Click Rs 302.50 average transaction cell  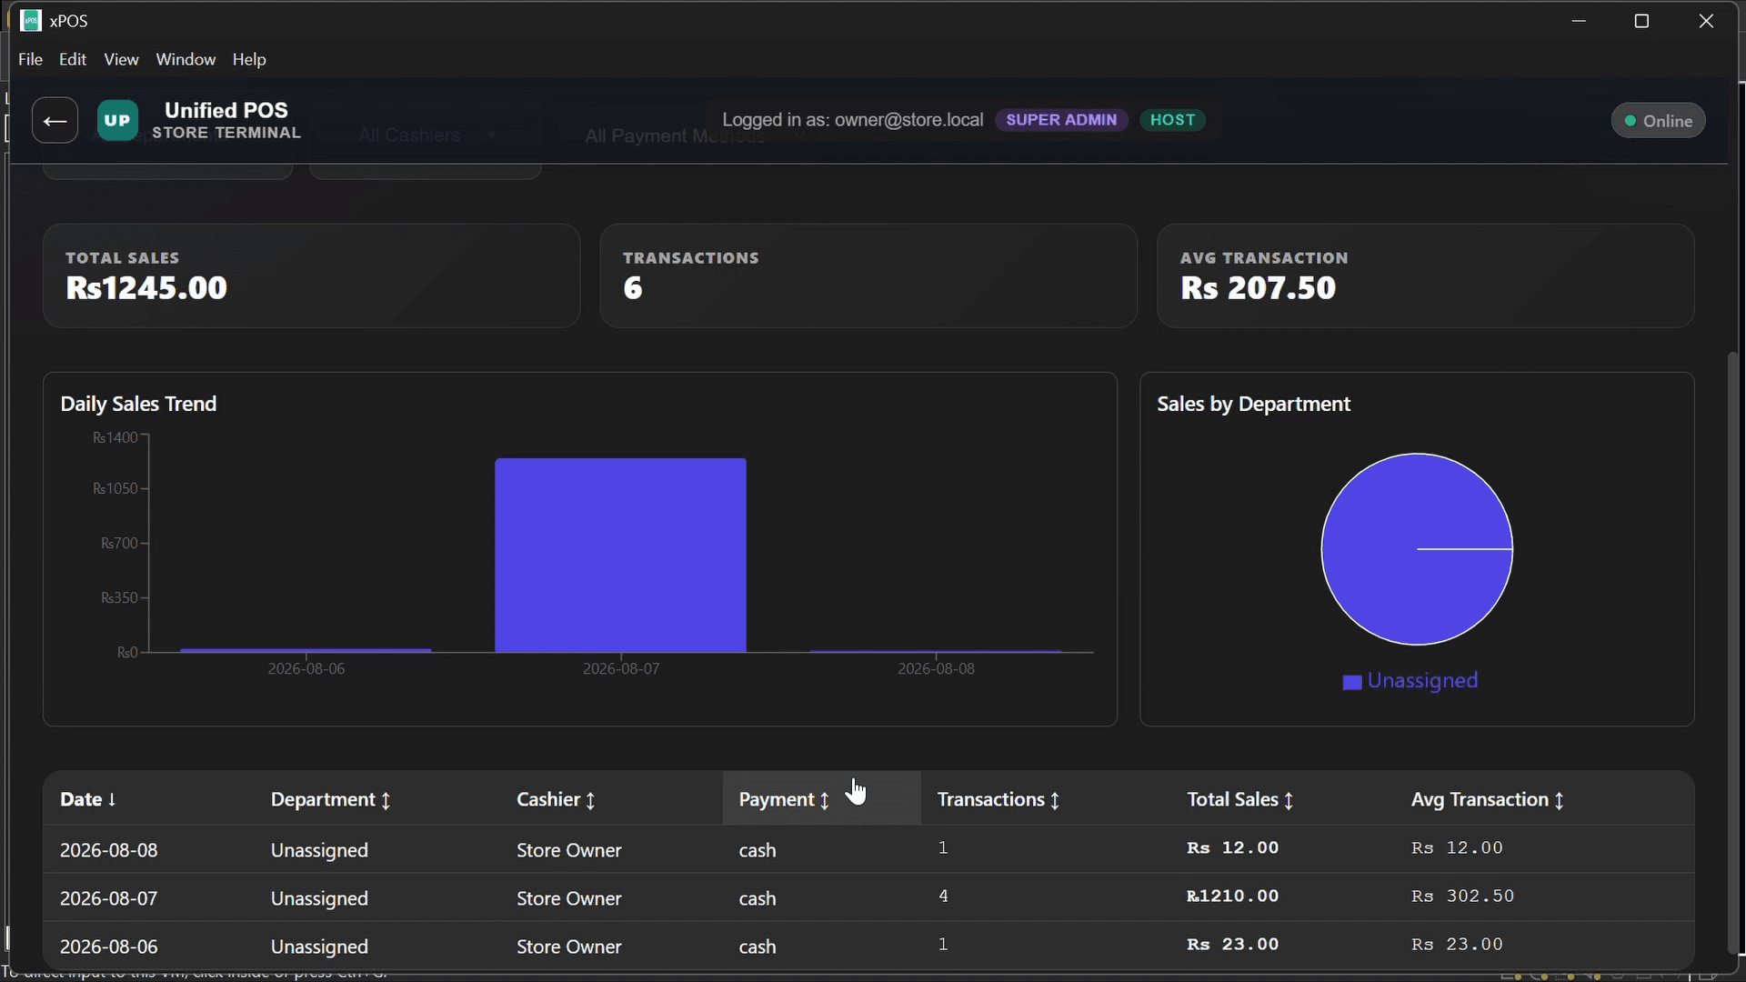pyautogui.click(x=1462, y=897)
